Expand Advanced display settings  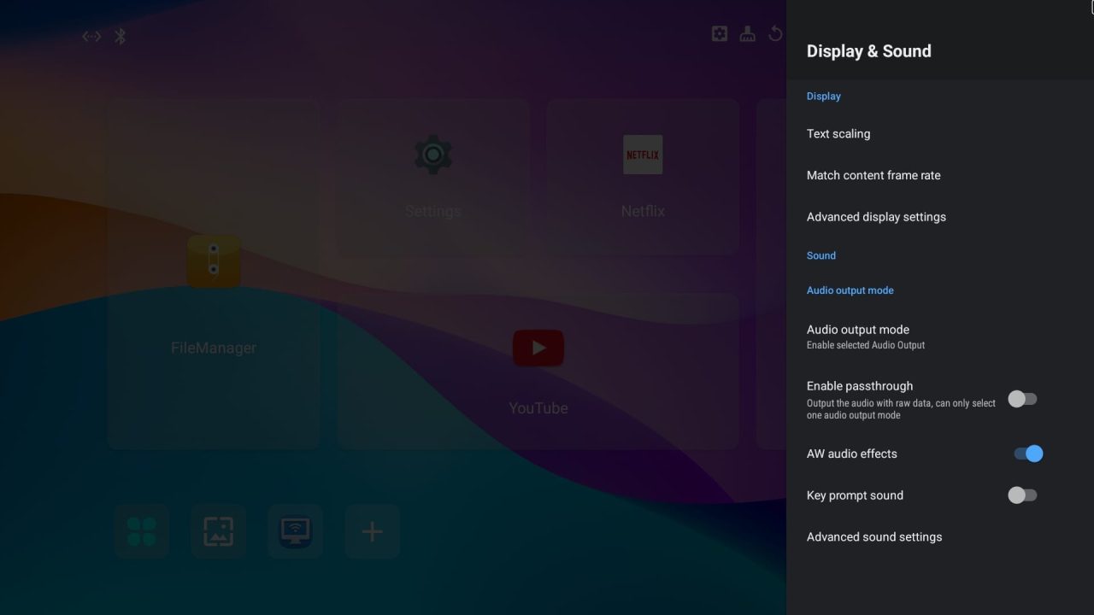(876, 217)
